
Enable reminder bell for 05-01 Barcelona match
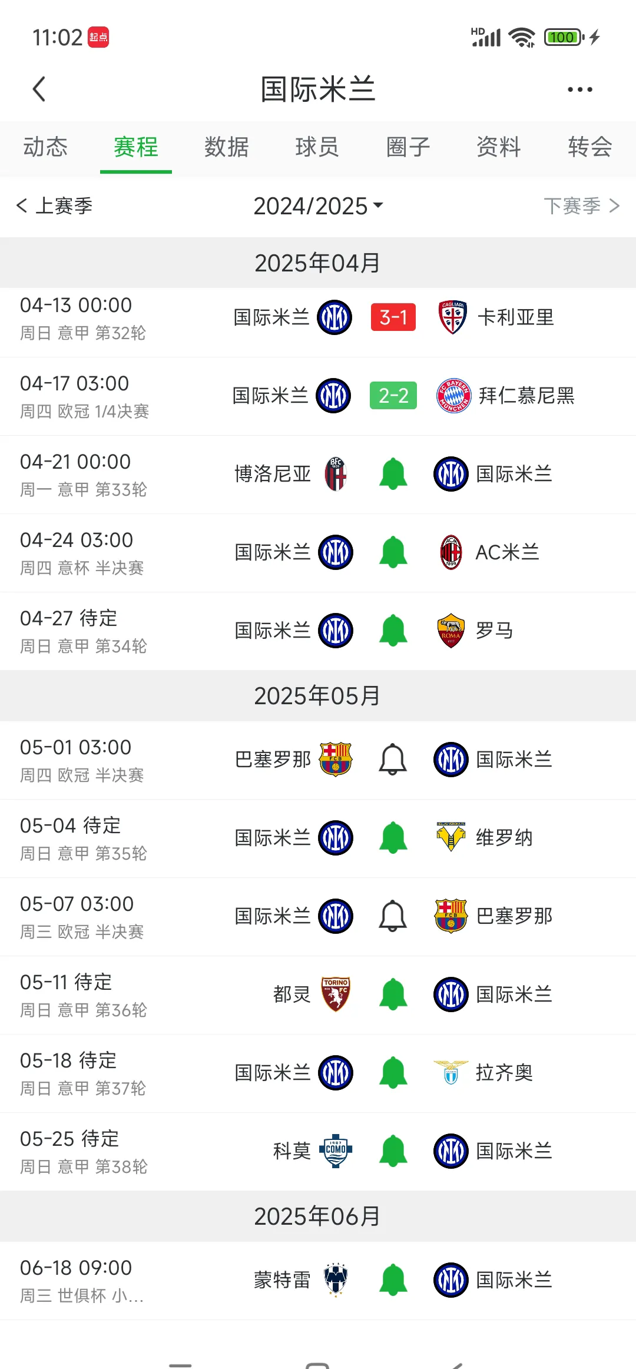point(393,760)
